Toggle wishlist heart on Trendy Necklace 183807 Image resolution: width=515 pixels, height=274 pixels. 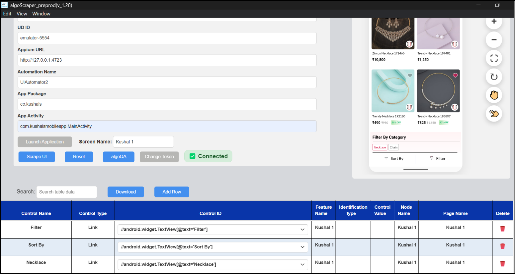(x=455, y=76)
